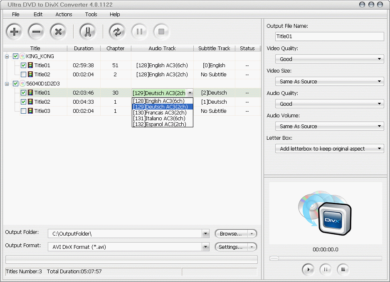Click the Add (plus) toolbar button
Screen dimensions: 390x282
click(14, 32)
